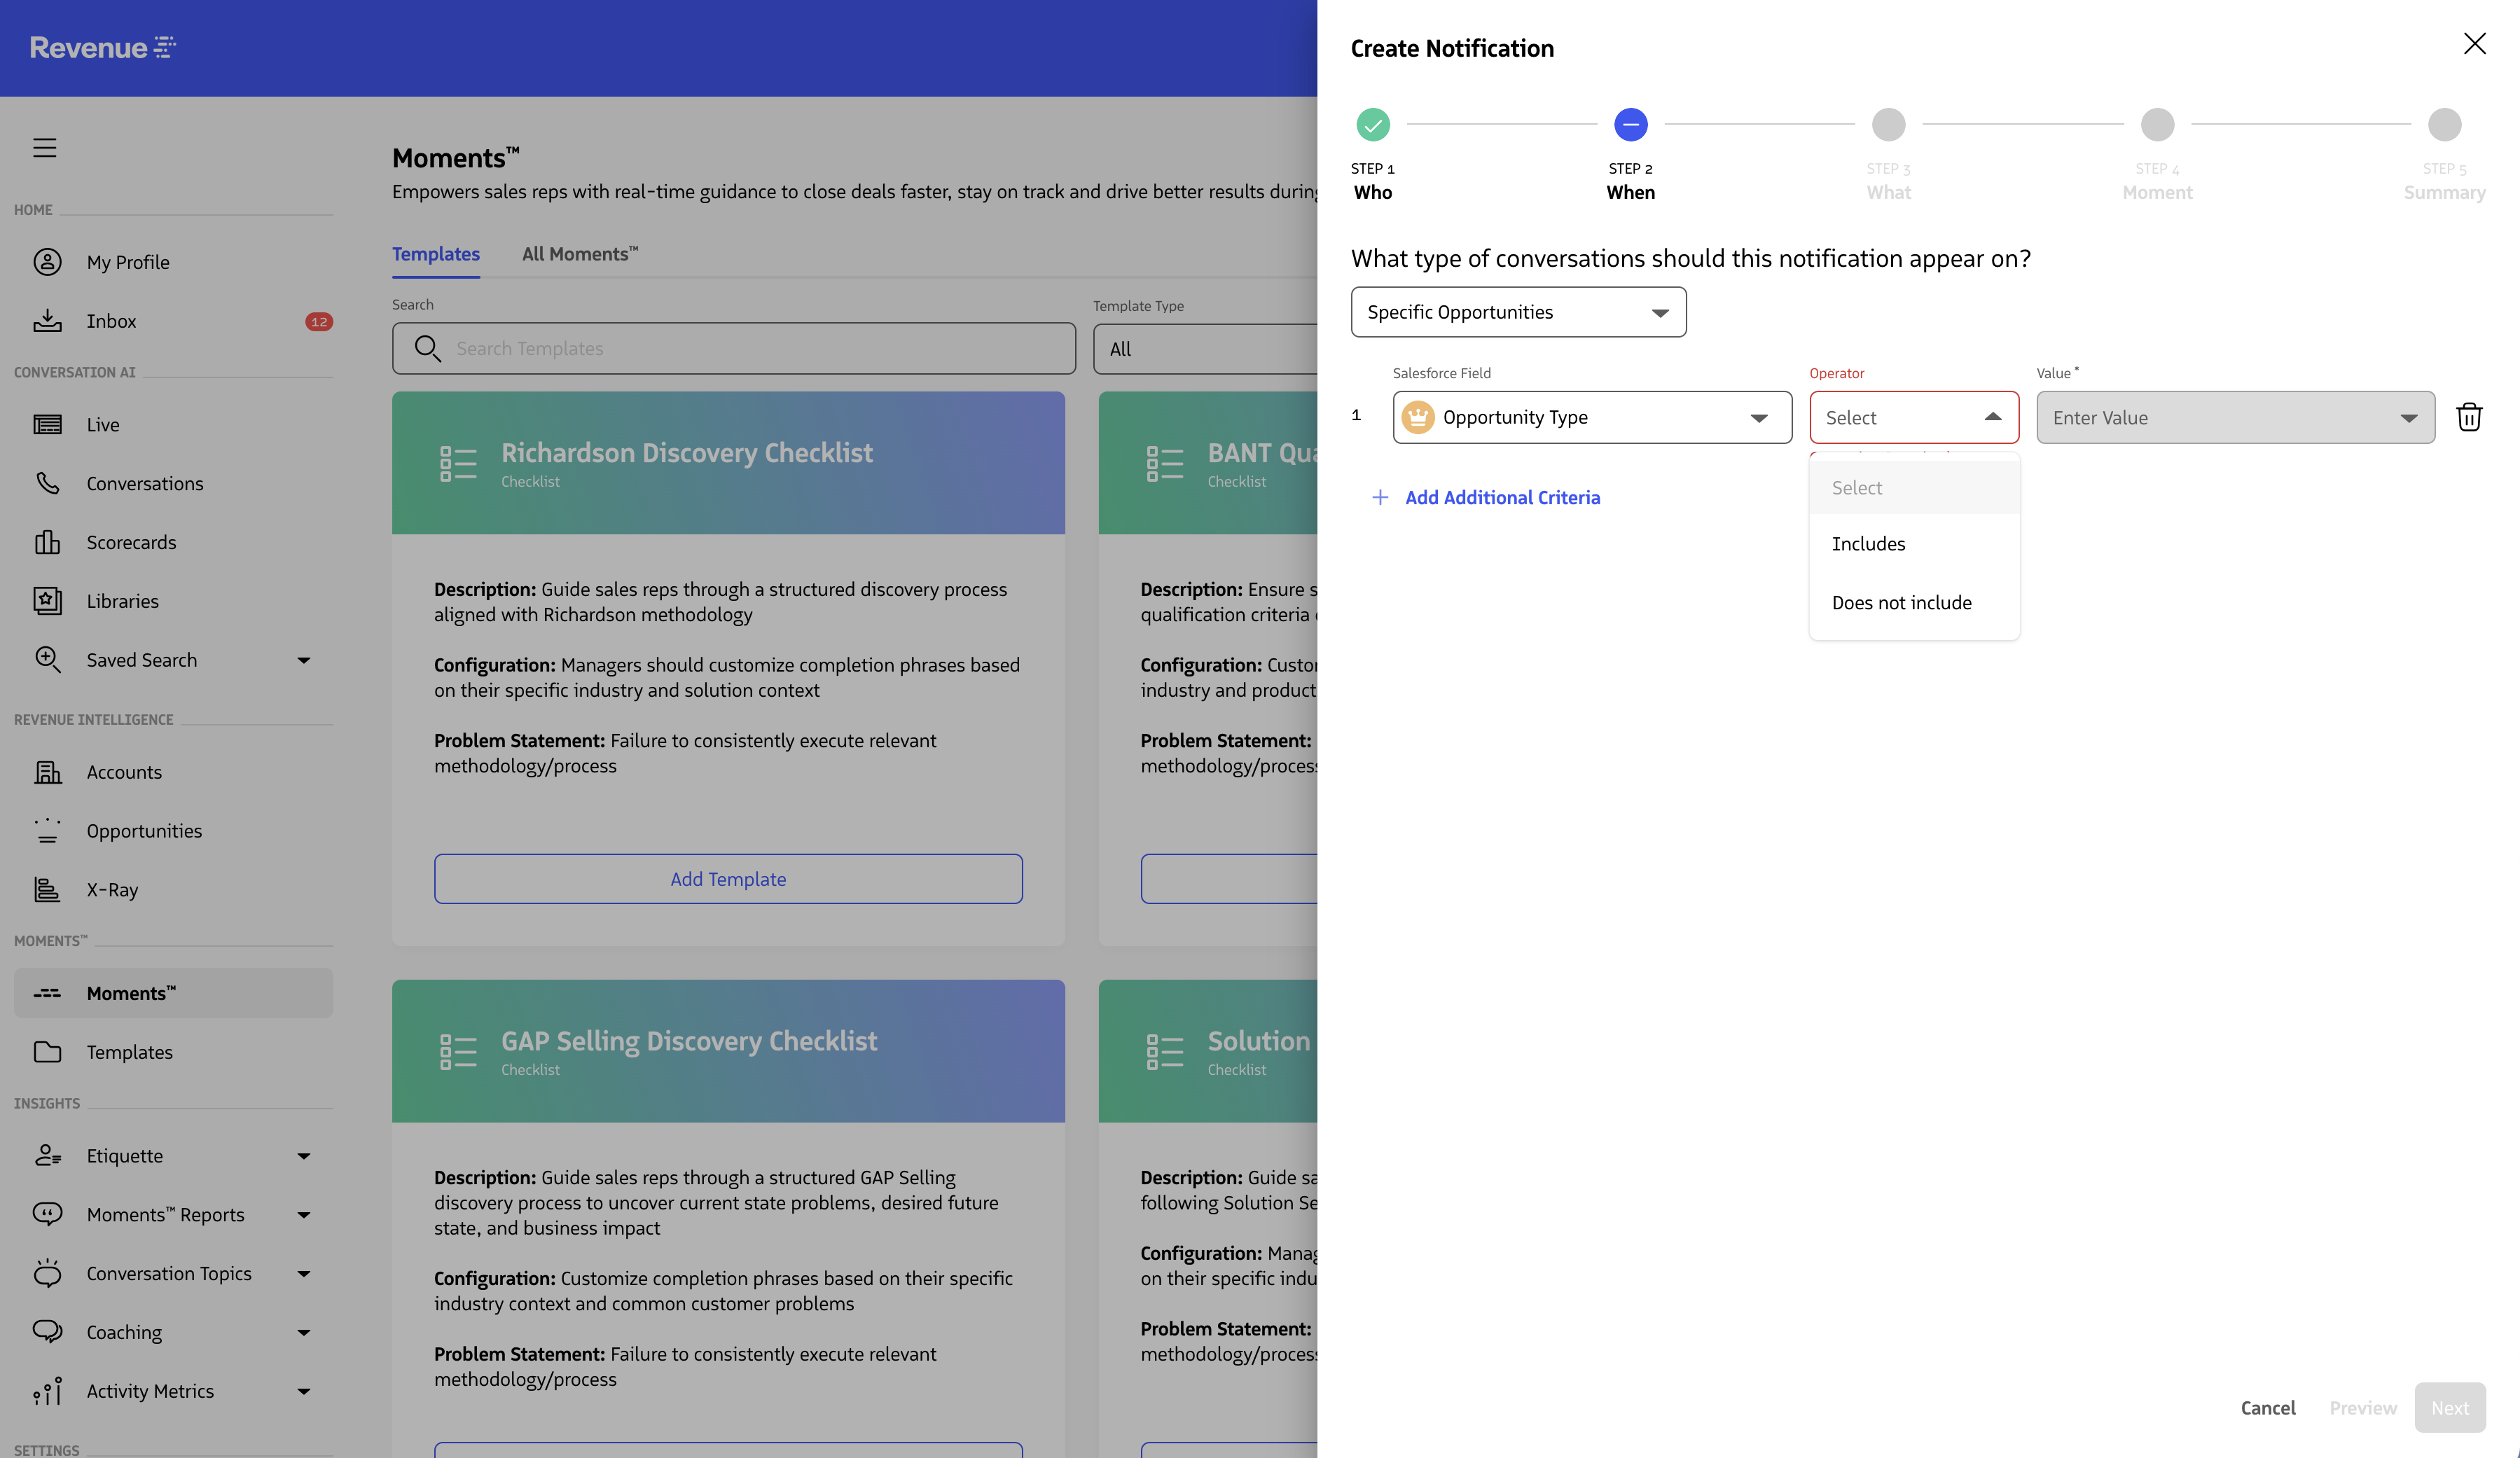Image resolution: width=2520 pixels, height=1458 pixels.
Task: Open the hamburger navigation menu
Action: coord(45,148)
